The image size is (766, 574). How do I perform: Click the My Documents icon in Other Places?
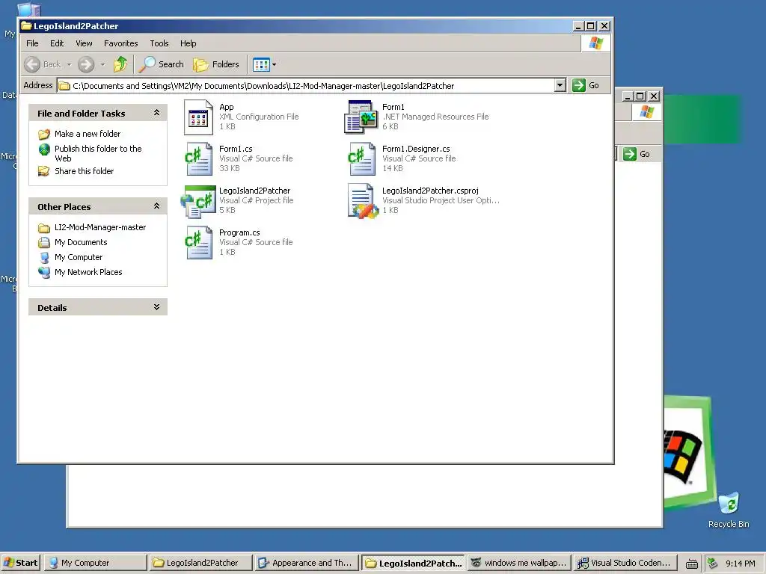coord(44,243)
